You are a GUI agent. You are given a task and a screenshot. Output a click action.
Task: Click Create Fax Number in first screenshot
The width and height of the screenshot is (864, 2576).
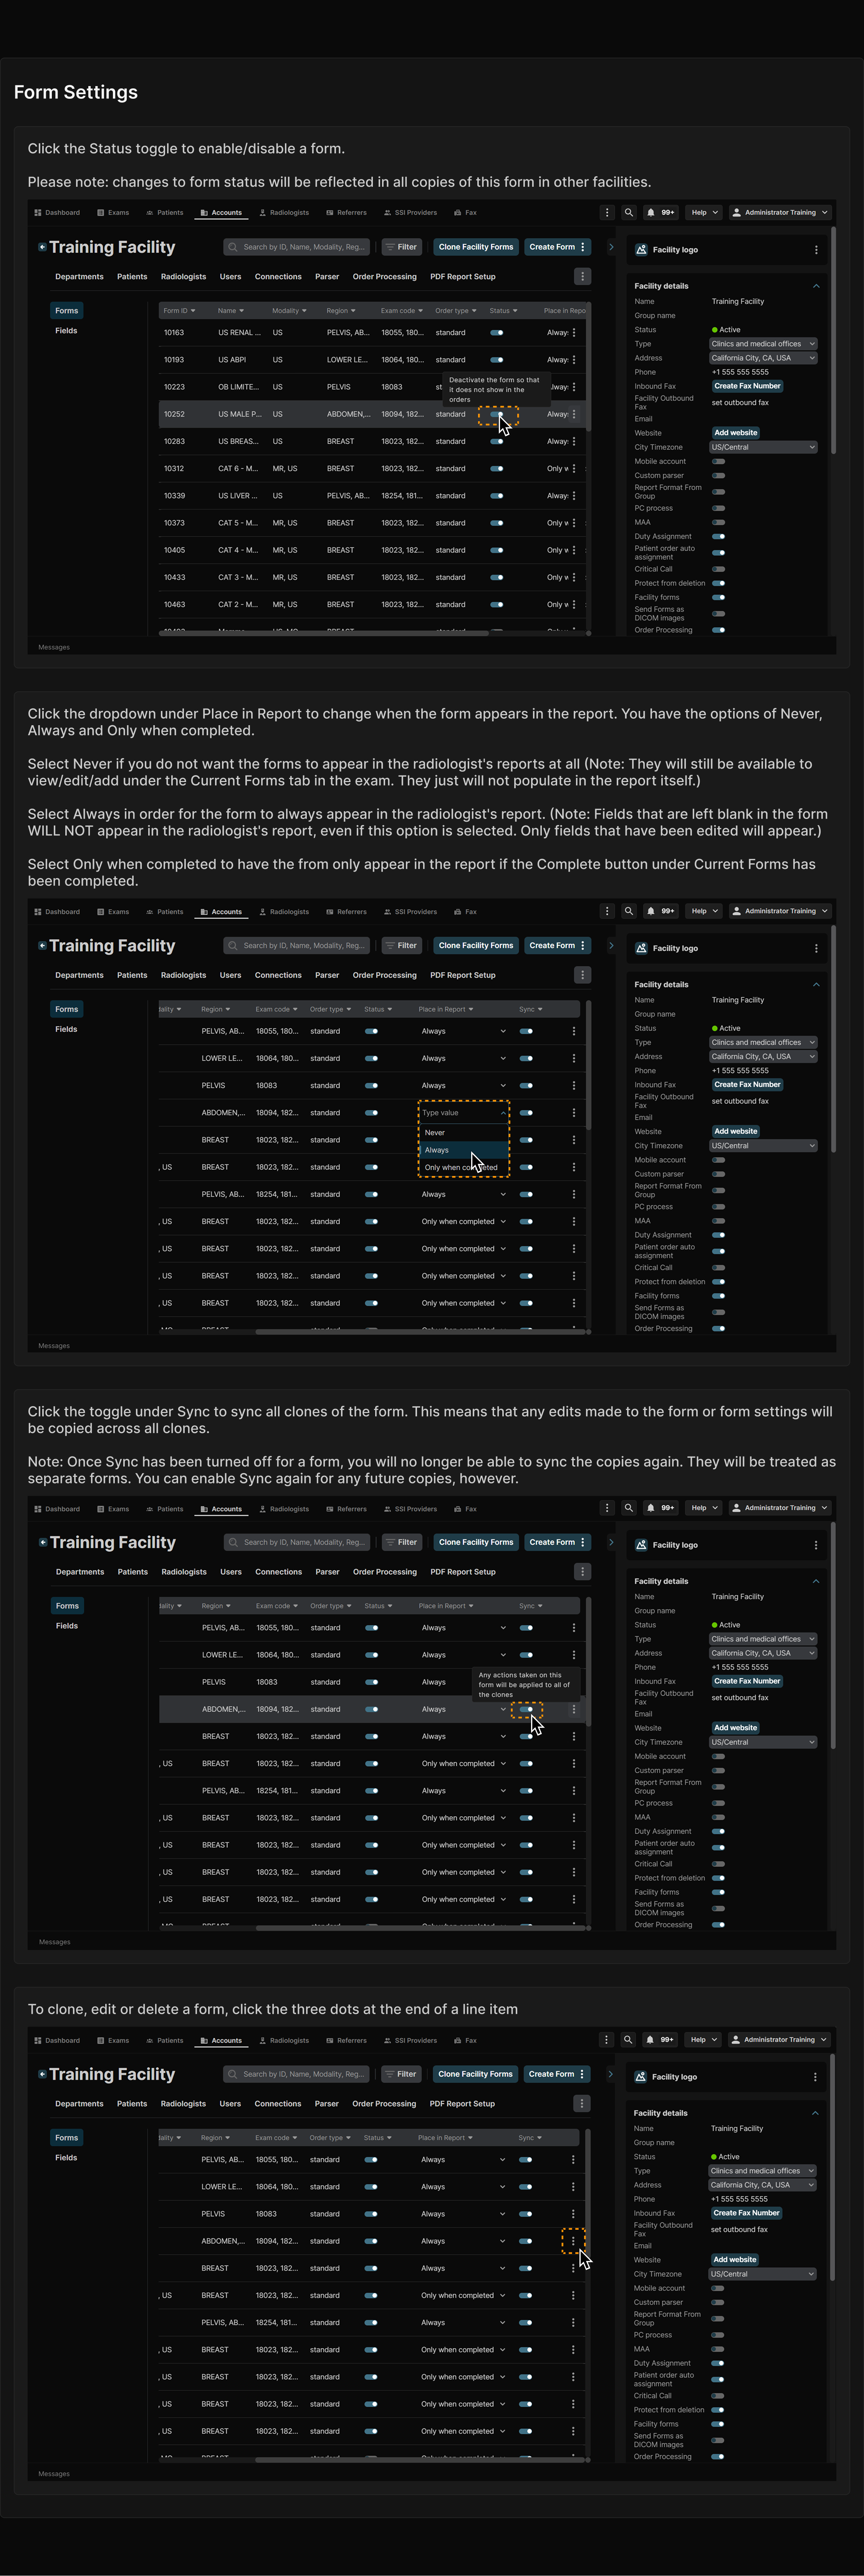[747, 386]
